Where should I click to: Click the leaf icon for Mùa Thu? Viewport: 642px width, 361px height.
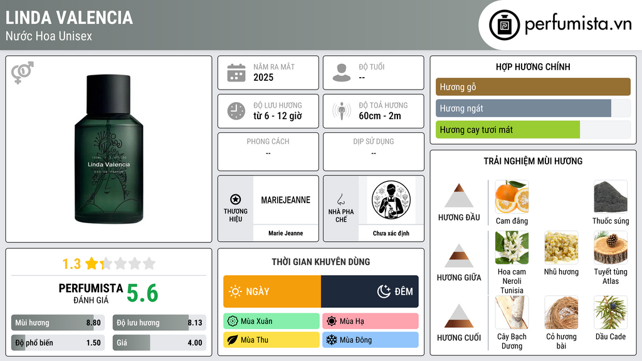233,340
